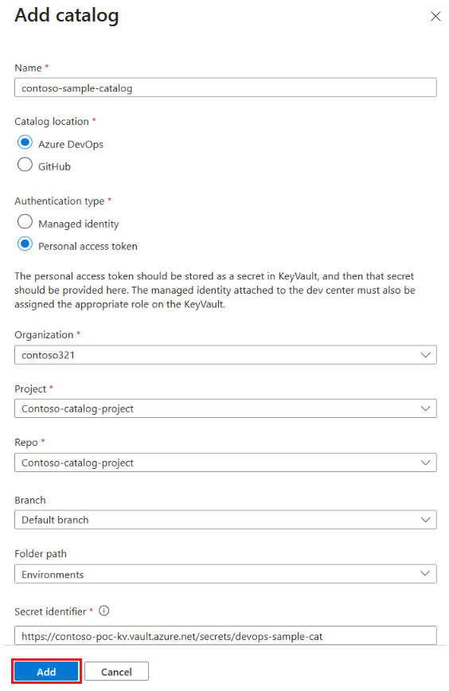This screenshot has height=691, width=449.
Task: Open the Branch dropdown chevron
Action: 425,520
